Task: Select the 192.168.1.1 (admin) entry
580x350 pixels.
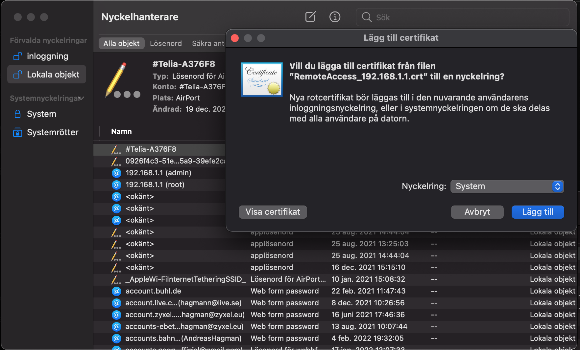Action: pyautogui.click(x=158, y=173)
